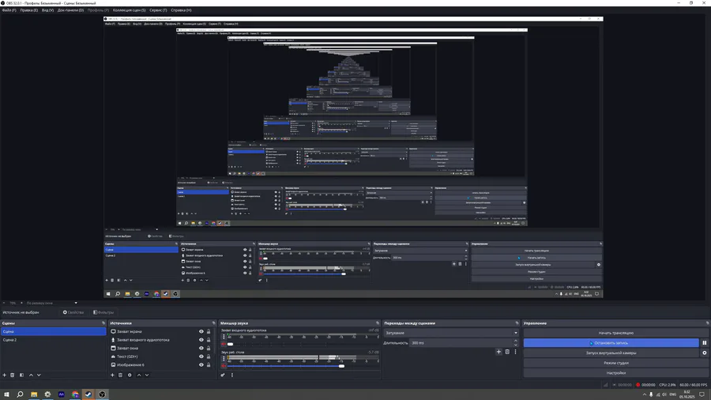Viewport: 711px width, 400px height.
Task: Move scene up with arrow icon
Action: tap(31, 375)
